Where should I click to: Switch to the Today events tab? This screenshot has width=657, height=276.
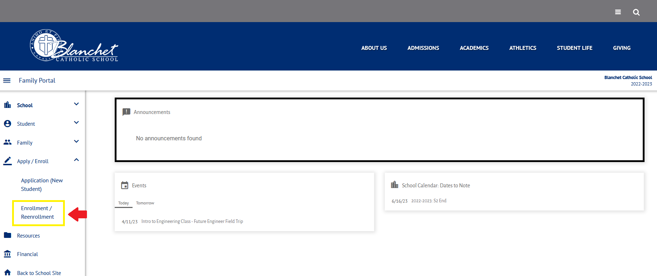coord(124,203)
